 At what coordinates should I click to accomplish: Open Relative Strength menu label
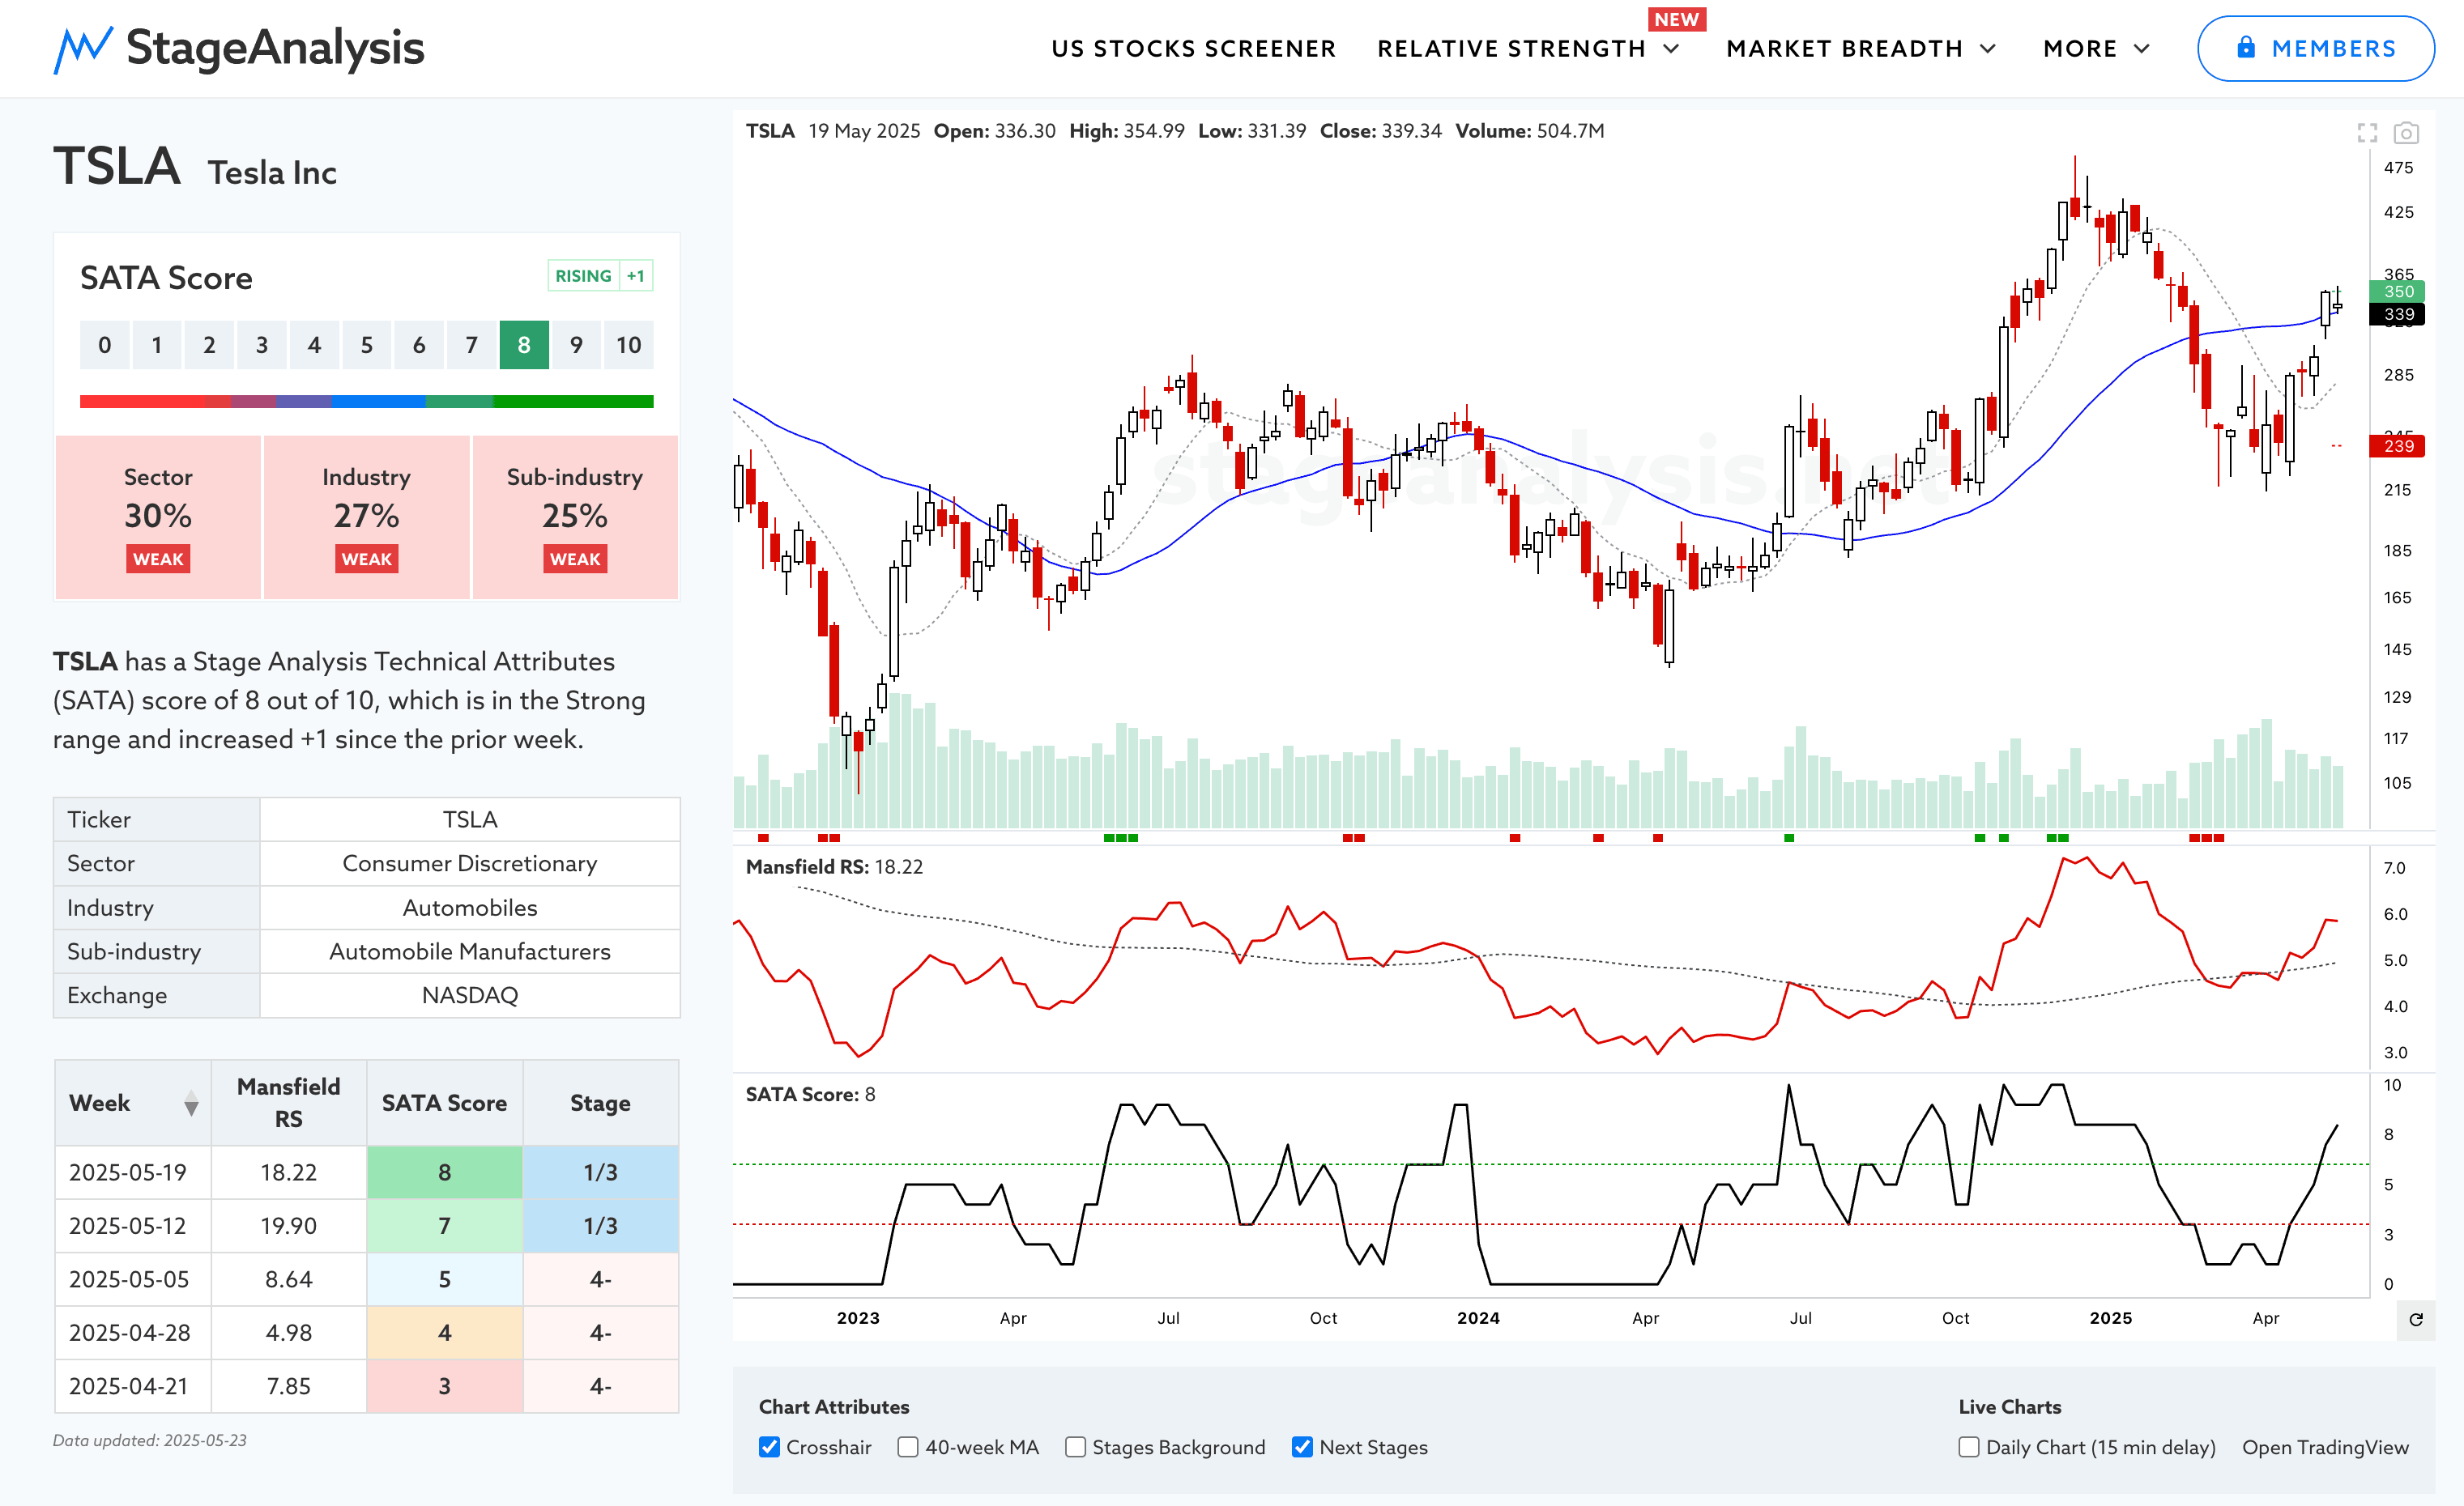(1511, 49)
